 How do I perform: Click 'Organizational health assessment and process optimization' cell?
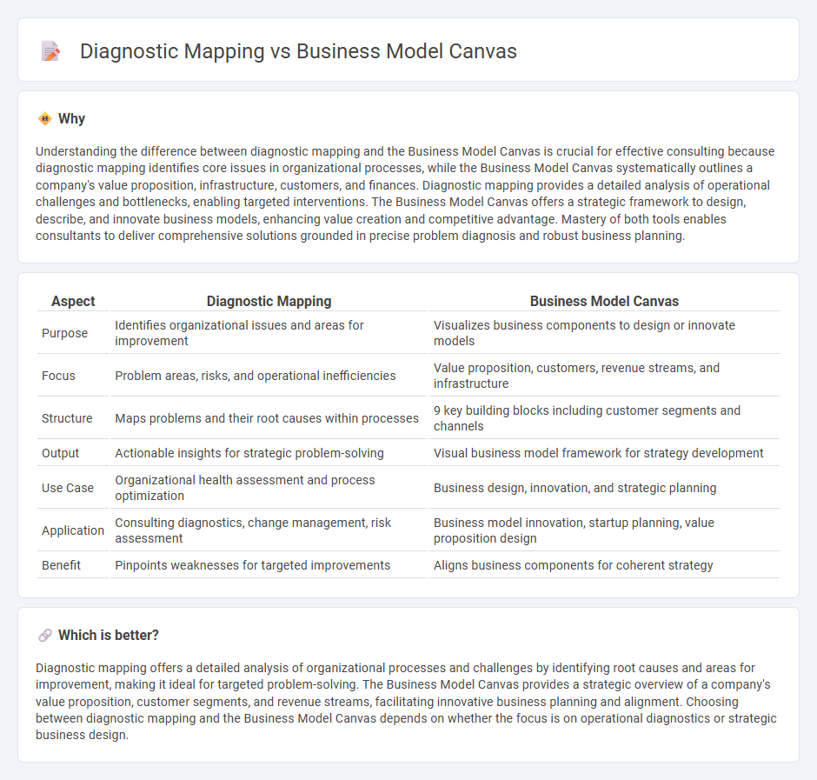tap(269, 488)
